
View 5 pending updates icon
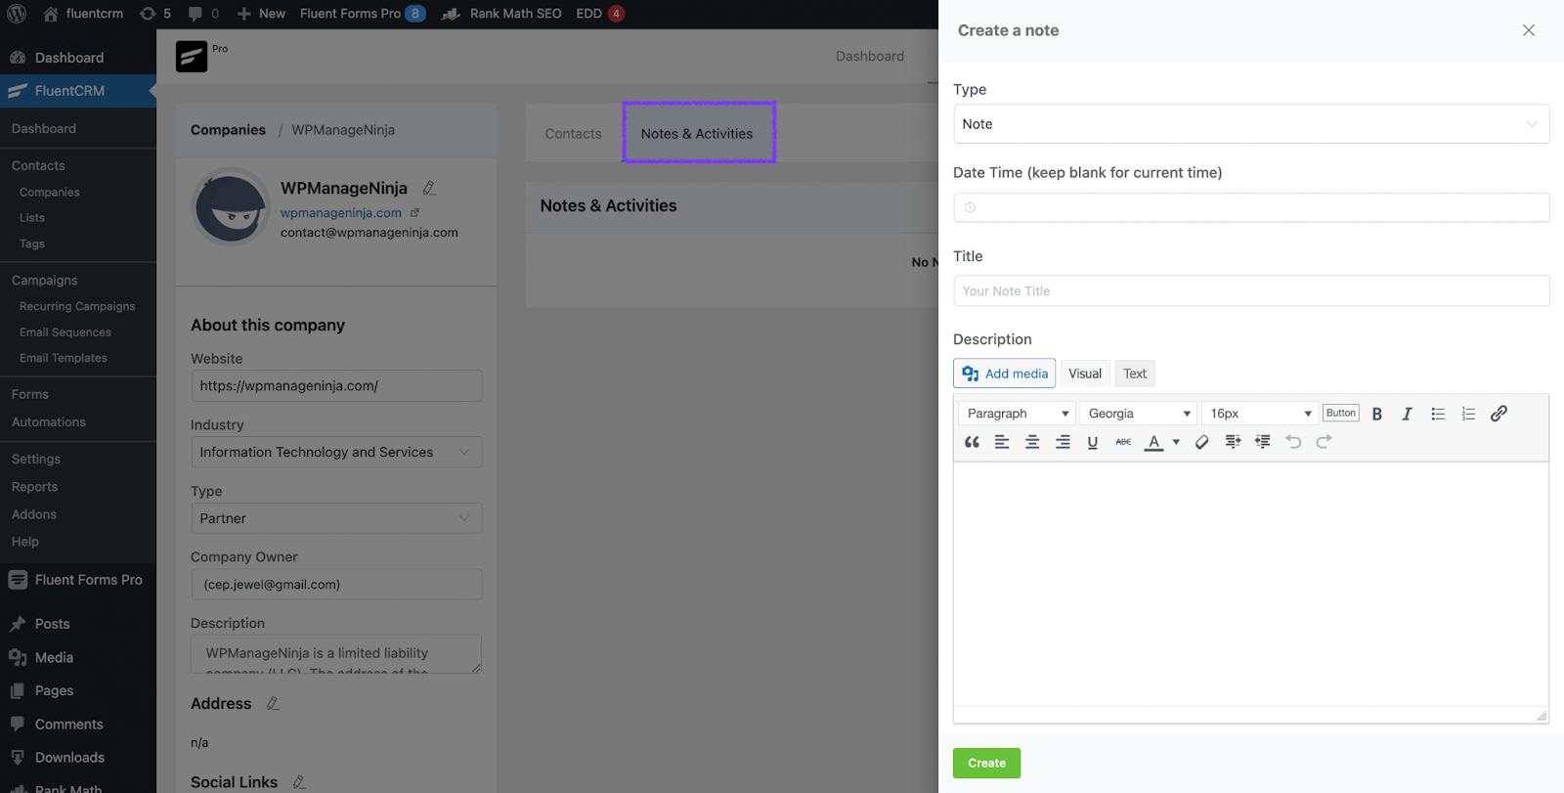[155, 14]
